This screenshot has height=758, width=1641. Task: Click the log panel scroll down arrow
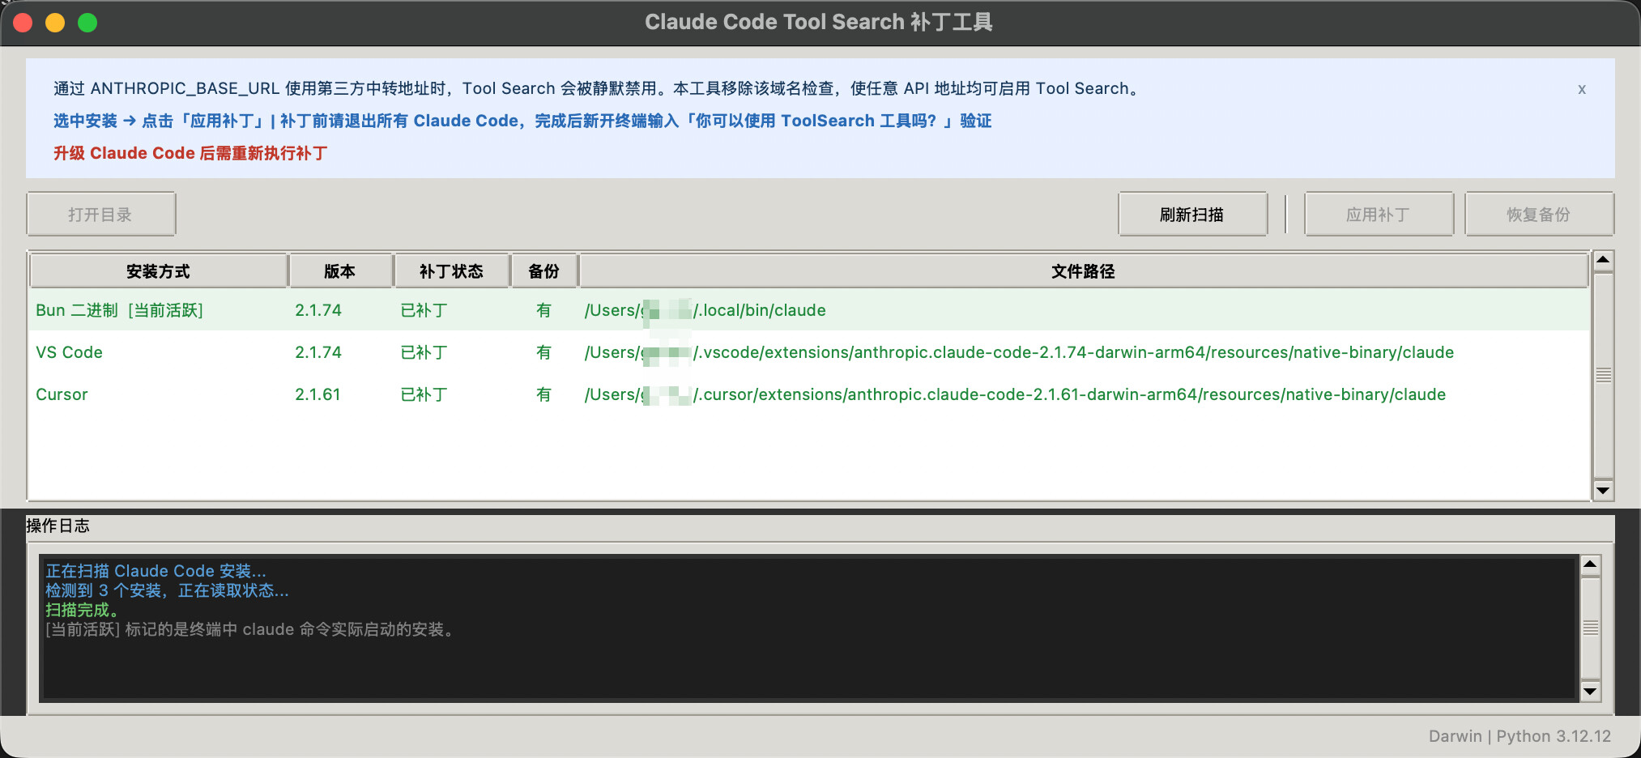pos(1590,691)
